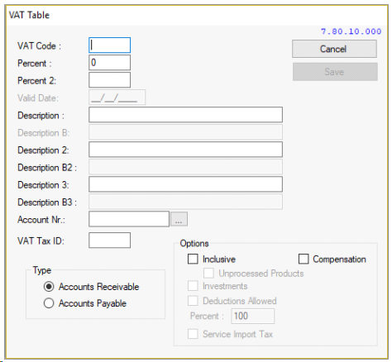Check the Unprocessed Products checkbox

(208, 273)
